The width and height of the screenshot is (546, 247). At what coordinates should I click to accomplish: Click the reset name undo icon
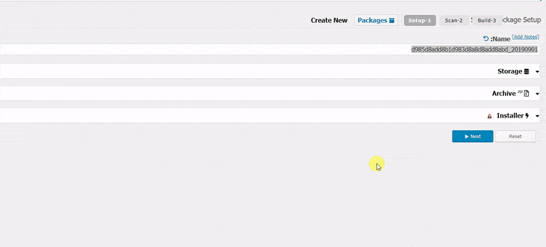pos(486,39)
